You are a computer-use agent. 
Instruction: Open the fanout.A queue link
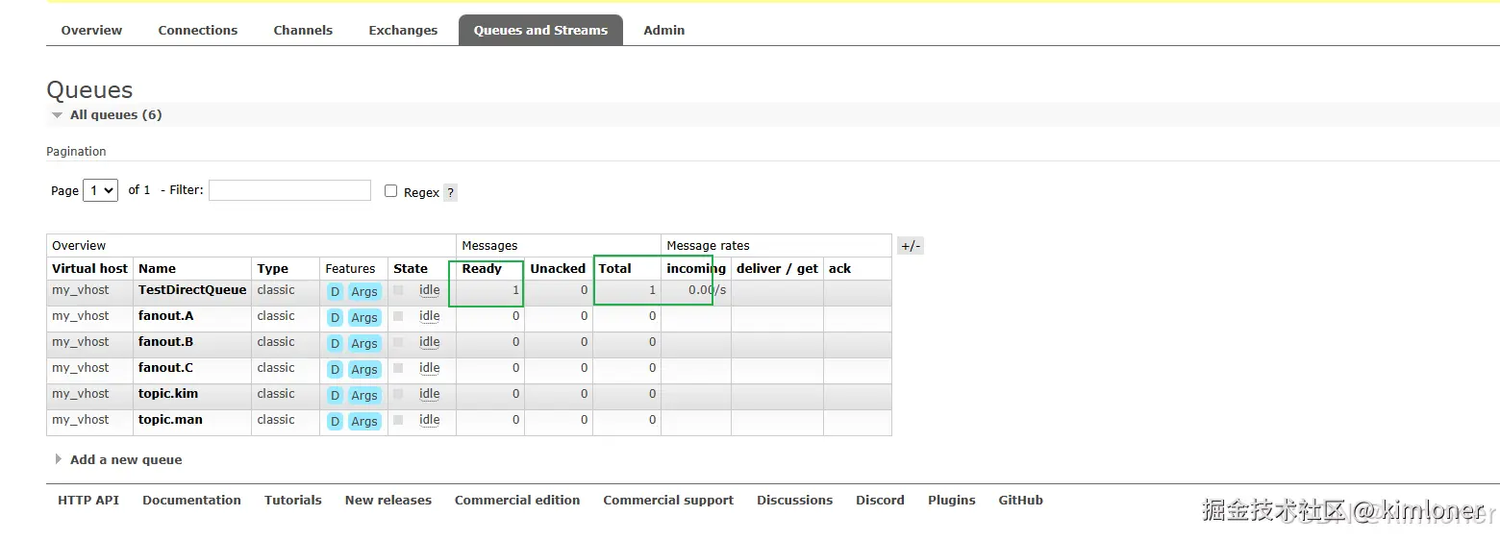[165, 315]
